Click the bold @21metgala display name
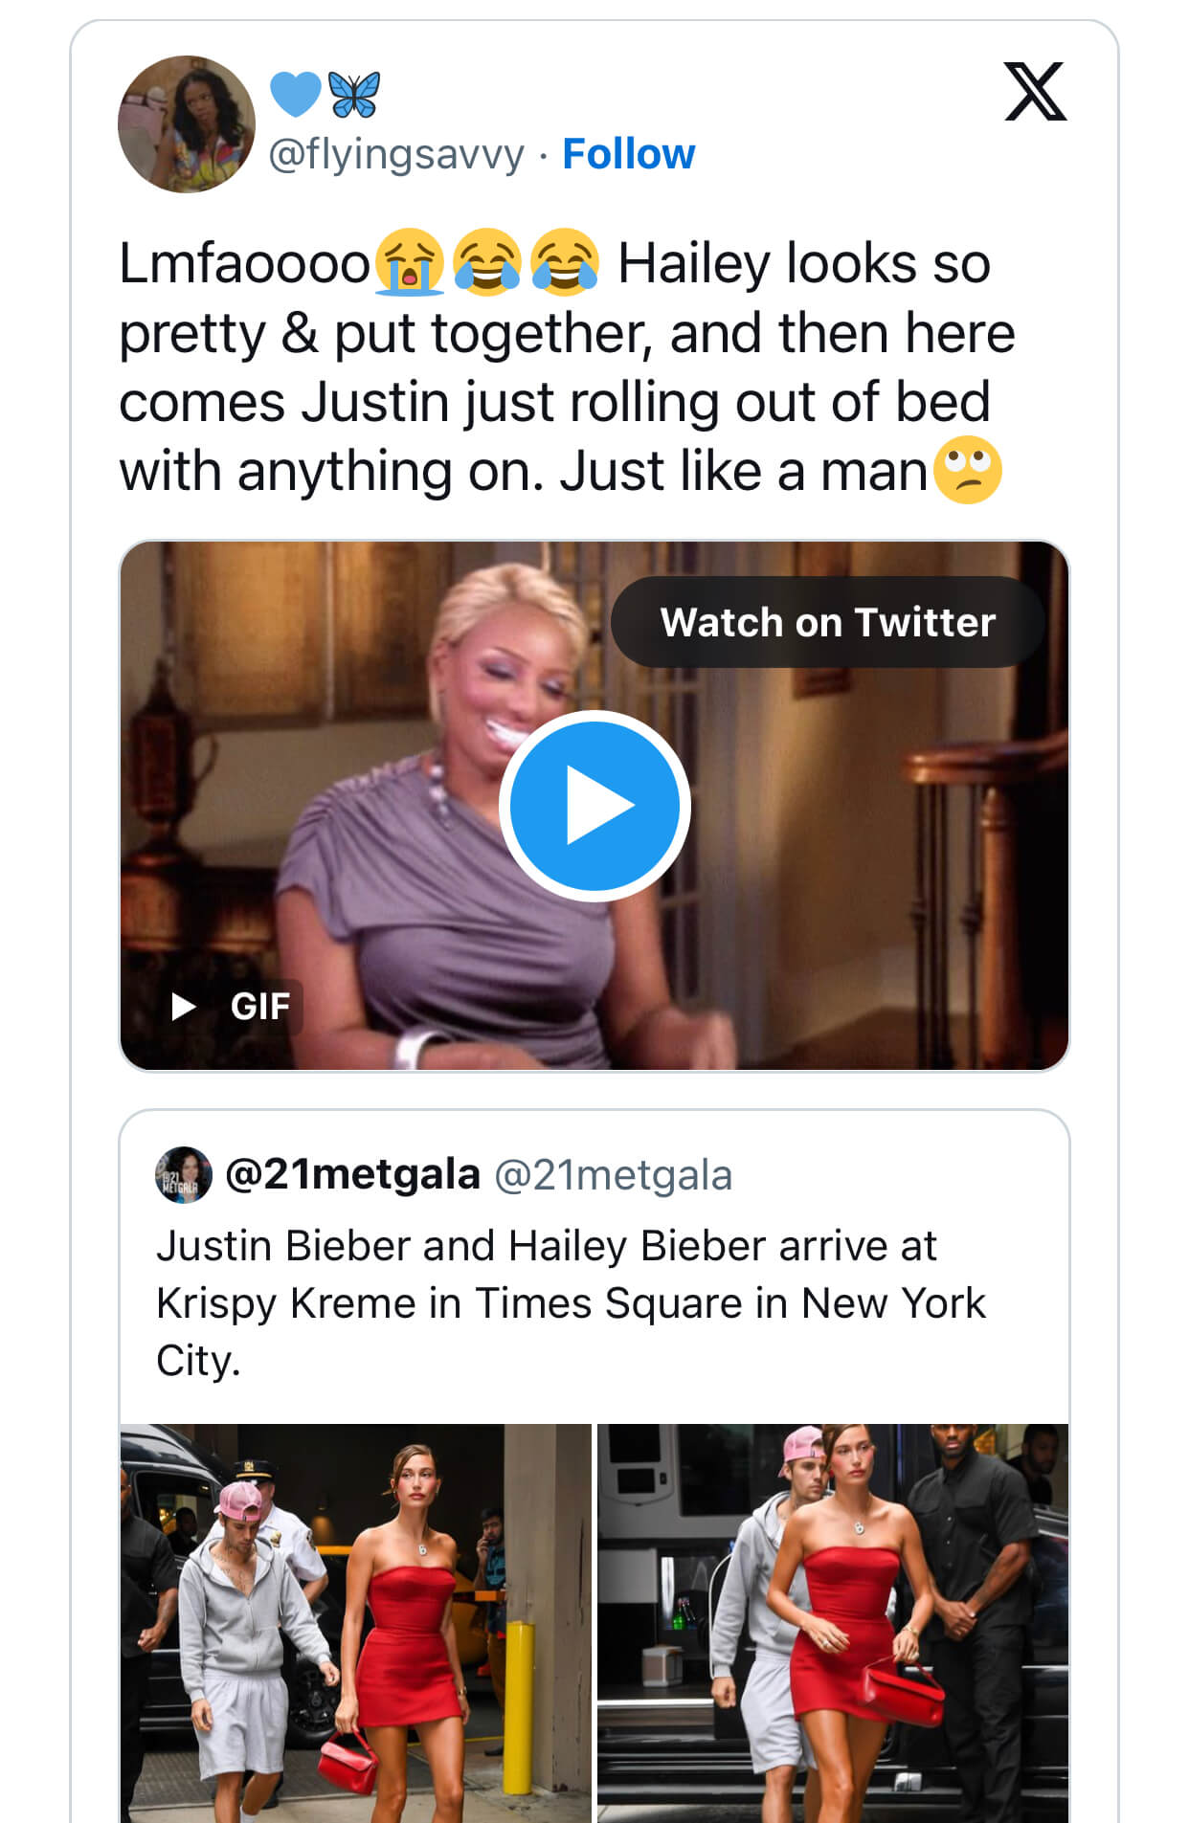 (x=352, y=1174)
